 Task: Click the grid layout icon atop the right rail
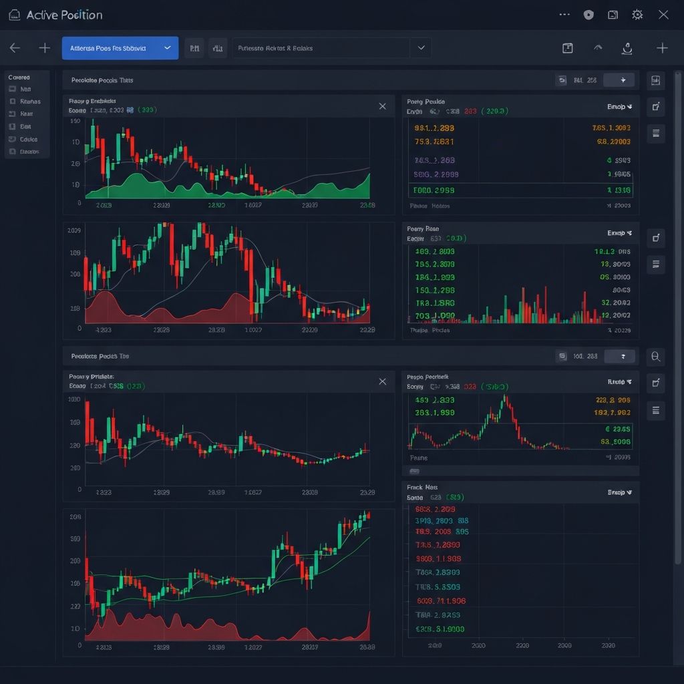point(655,79)
